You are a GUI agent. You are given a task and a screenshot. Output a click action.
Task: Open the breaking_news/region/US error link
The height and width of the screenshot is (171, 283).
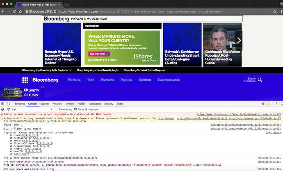239,114
